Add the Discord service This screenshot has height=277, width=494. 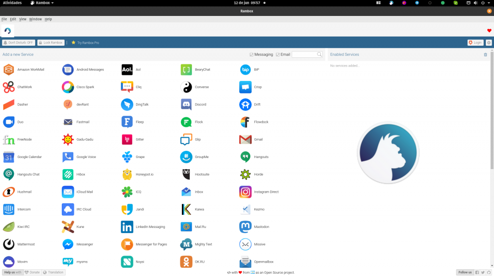click(x=193, y=105)
